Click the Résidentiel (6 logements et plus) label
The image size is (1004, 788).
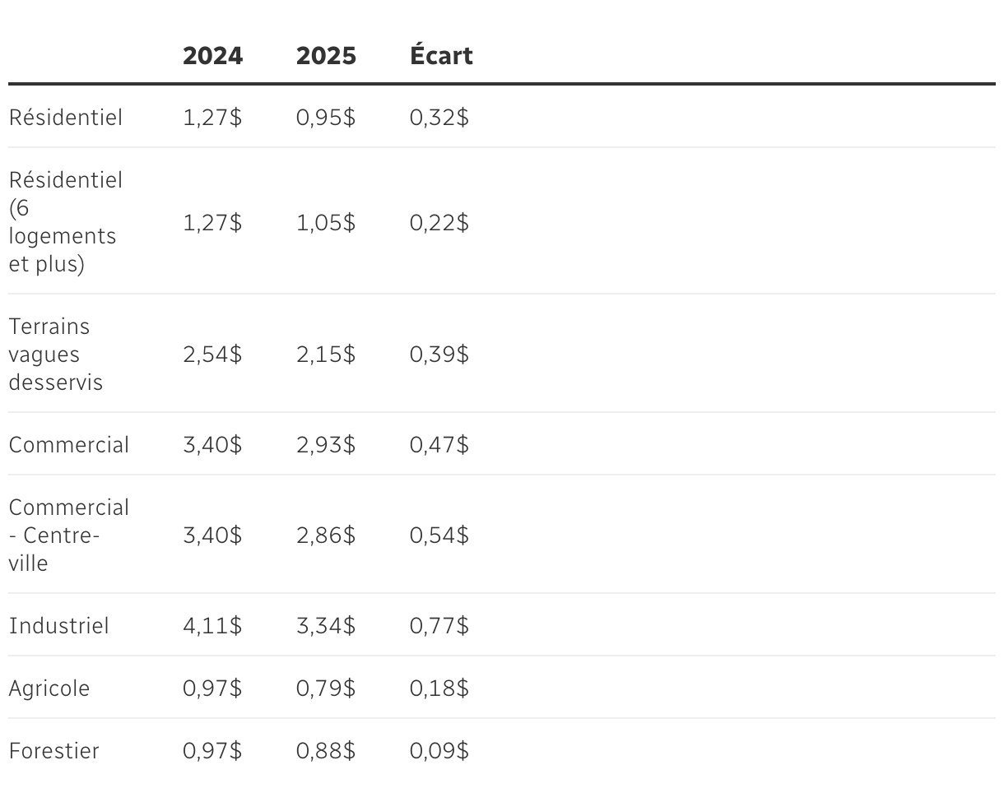point(66,222)
